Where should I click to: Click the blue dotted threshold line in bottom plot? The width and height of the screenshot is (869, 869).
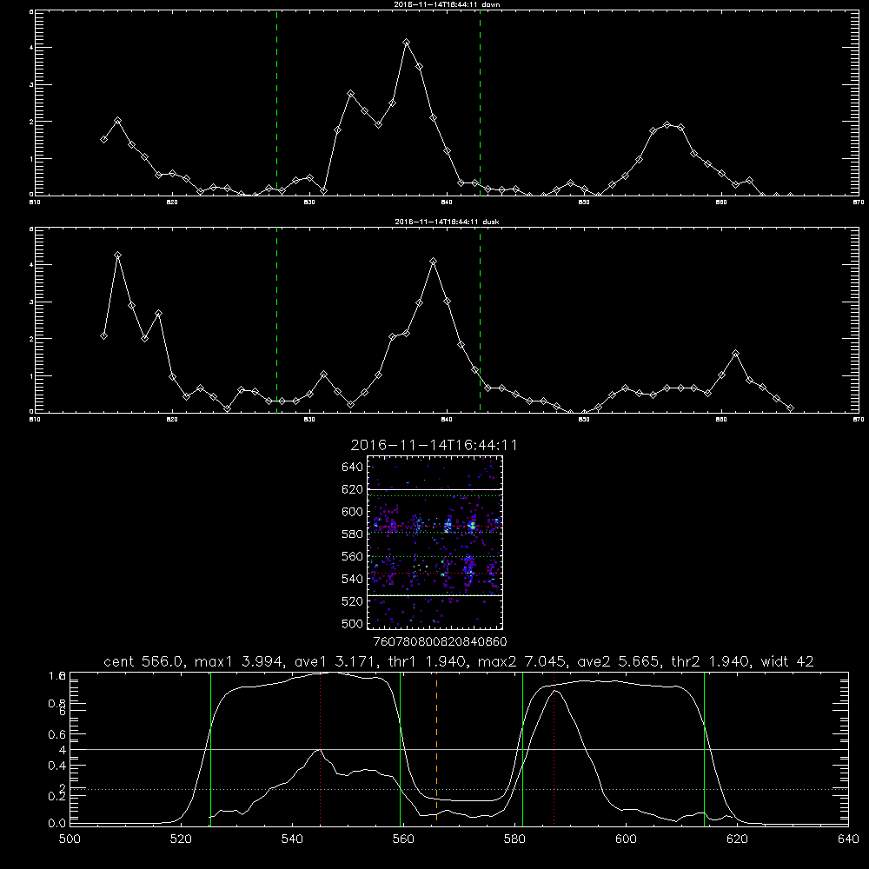(x=459, y=789)
